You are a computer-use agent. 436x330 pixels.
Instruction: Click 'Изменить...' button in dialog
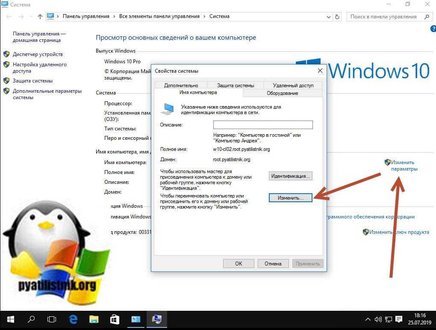(290, 197)
